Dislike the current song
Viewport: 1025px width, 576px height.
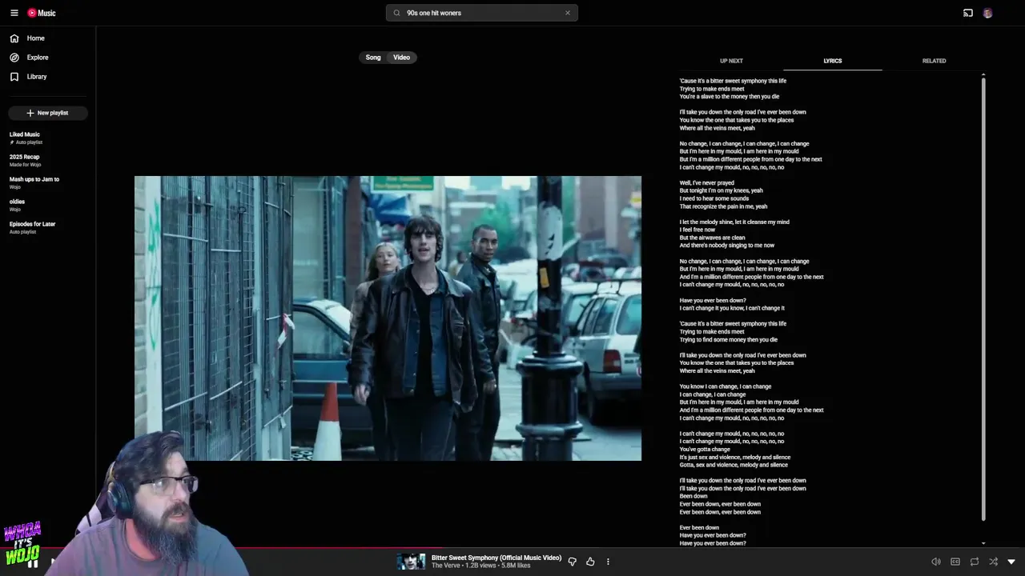coord(572,562)
